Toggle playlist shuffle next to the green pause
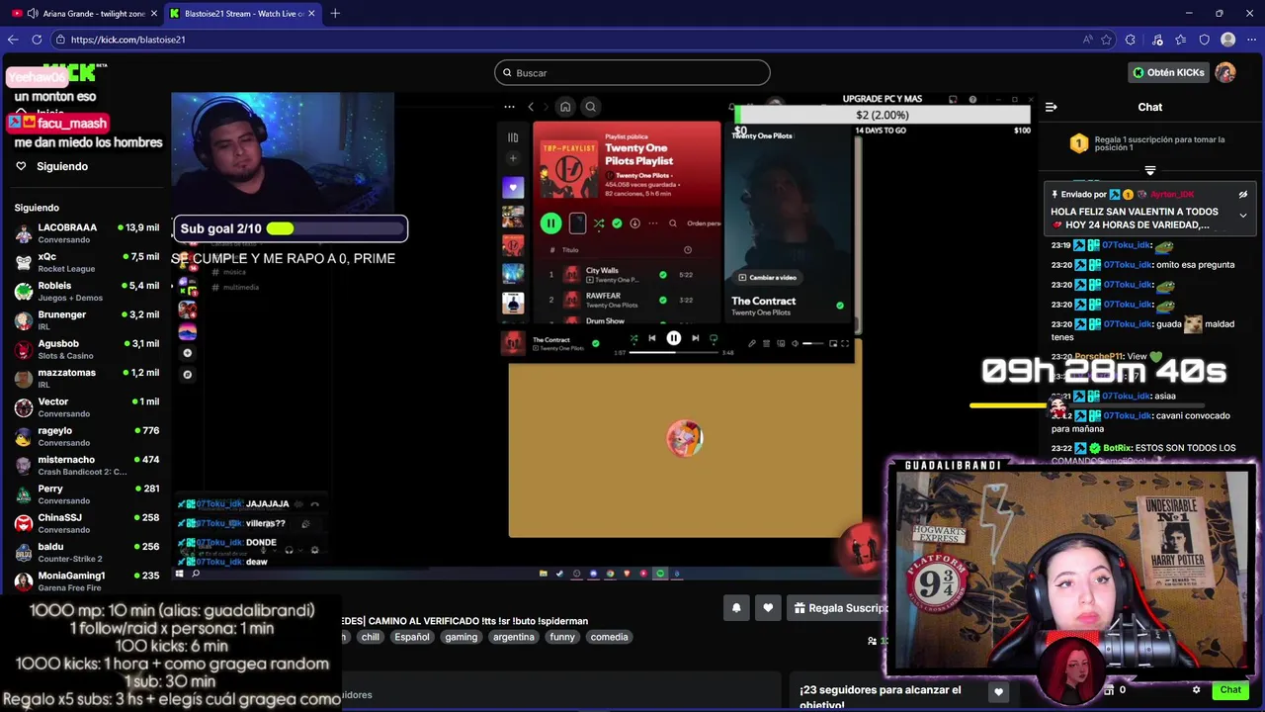The height and width of the screenshot is (712, 1265). click(599, 223)
